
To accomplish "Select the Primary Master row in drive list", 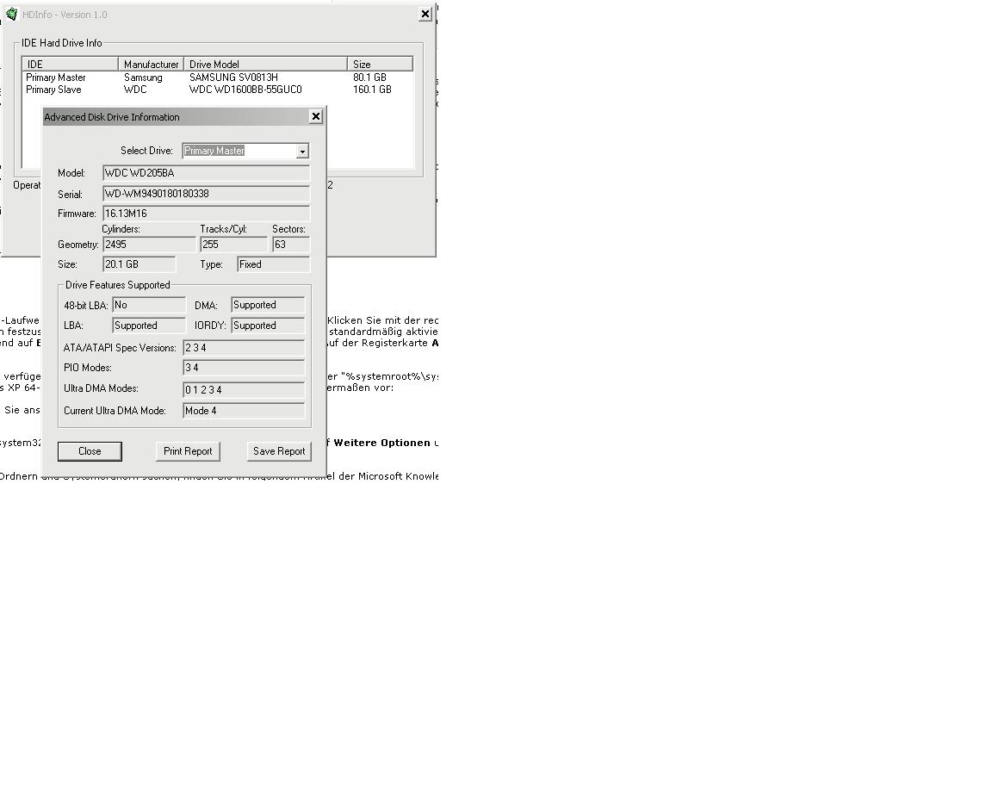I will pyautogui.click(x=218, y=78).
